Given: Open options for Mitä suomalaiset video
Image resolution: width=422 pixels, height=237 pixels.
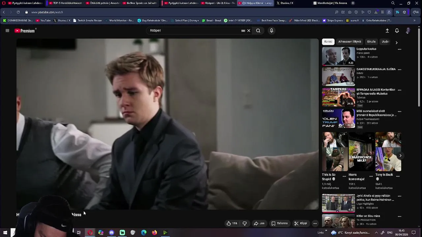Looking at the screenshot, I should pos(400,112).
